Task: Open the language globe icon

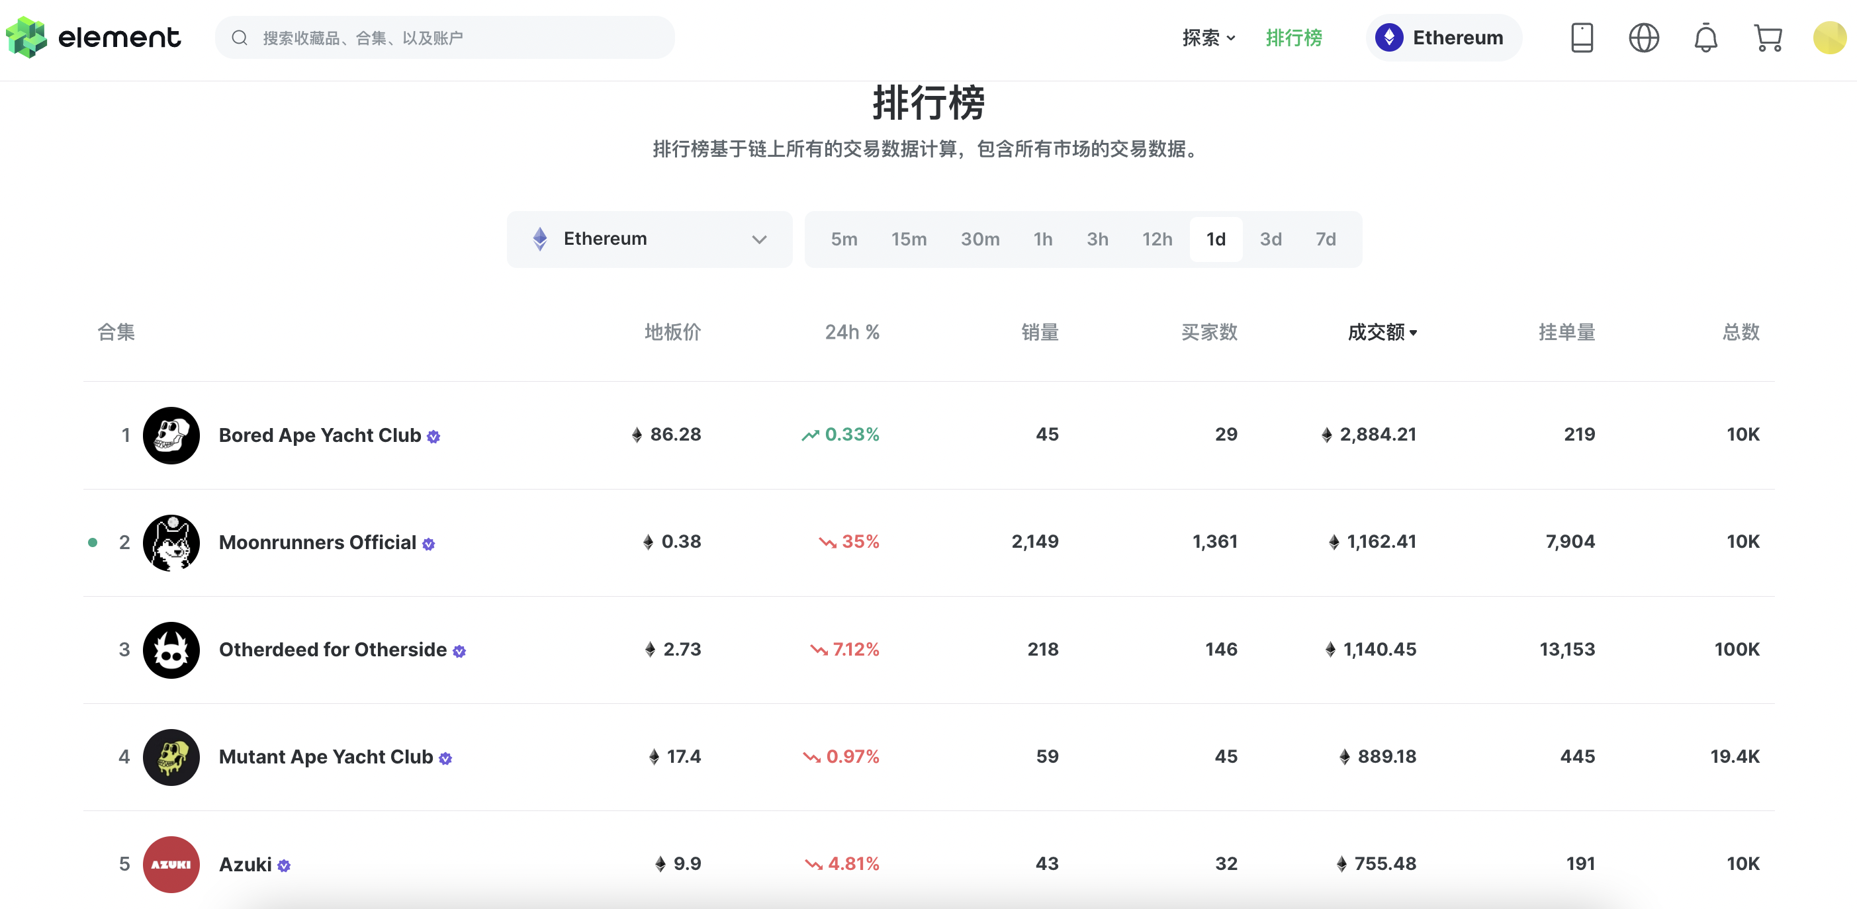Action: 1644,38
